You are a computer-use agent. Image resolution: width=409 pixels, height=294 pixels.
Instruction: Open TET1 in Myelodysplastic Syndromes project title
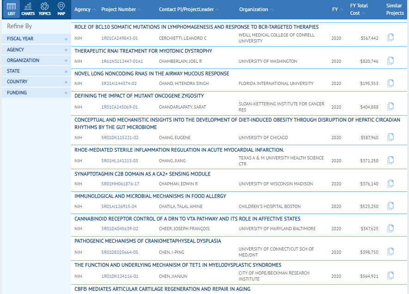pos(178,265)
